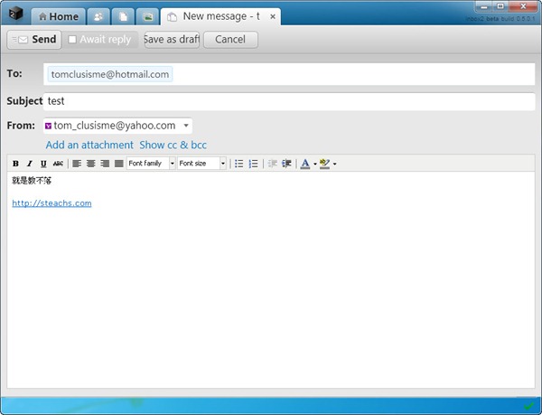The height and width of the screenshot is (415, 542).
Task: Click Add an attachment link
Action: (x=89, y=145)
